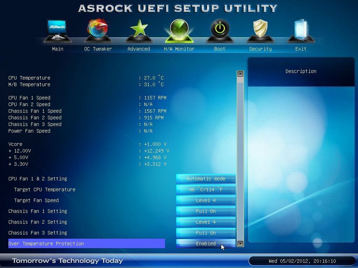Click the scrollbar up arrow

[x=240, y=74]
